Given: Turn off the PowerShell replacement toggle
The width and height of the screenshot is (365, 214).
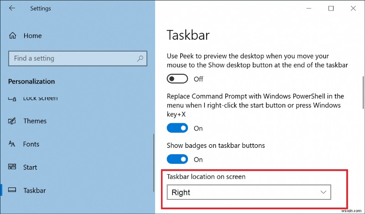Looking at the screenshot, I should tap(177, 128).
